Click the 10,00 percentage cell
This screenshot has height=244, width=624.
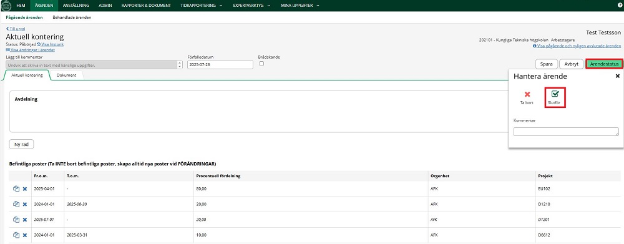click(202, 235)
